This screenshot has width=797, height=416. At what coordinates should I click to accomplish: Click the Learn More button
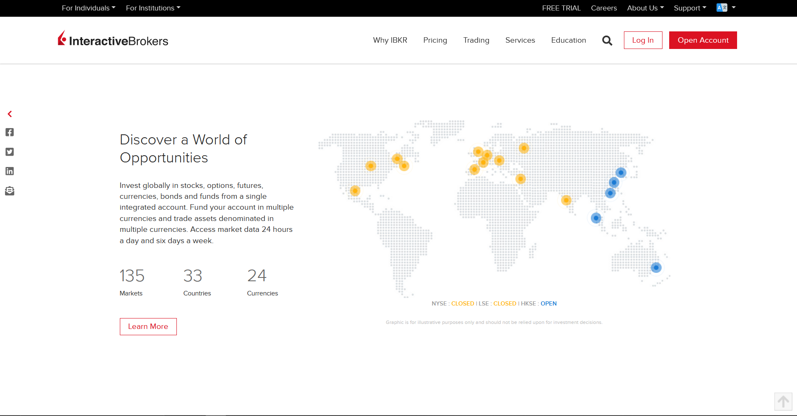tap(148, 326)
